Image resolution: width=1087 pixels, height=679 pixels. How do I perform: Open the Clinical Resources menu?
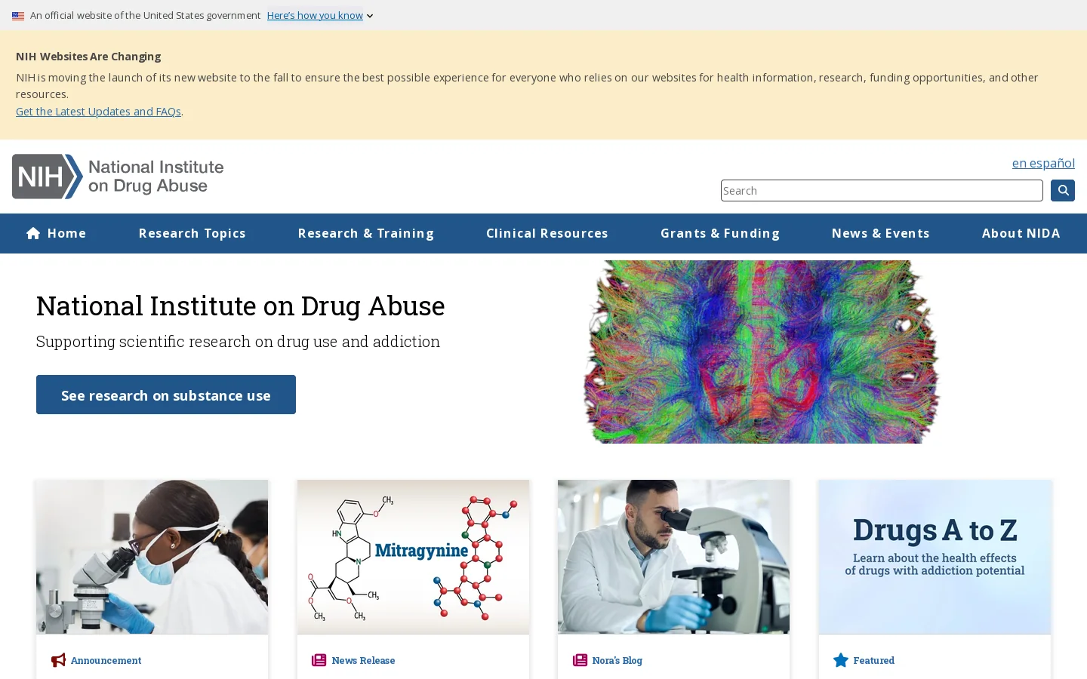coord(547,233)
